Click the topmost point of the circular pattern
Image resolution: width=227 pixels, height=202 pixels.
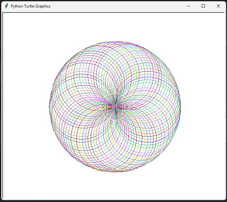click(114, 42)
